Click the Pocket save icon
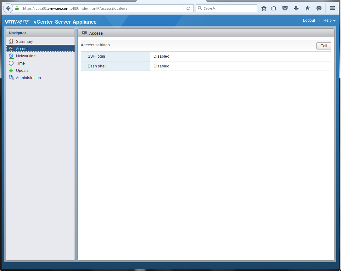This screenshot has height=271, width=341. [285, 8]
